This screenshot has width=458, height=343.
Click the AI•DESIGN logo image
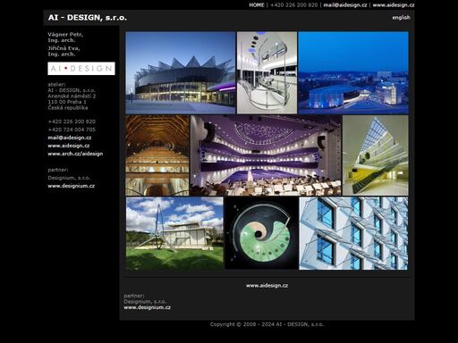click(81, 69)
